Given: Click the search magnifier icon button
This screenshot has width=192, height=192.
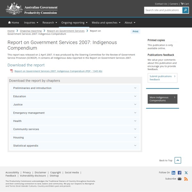Looking at the screenshot, I should 185,10.
